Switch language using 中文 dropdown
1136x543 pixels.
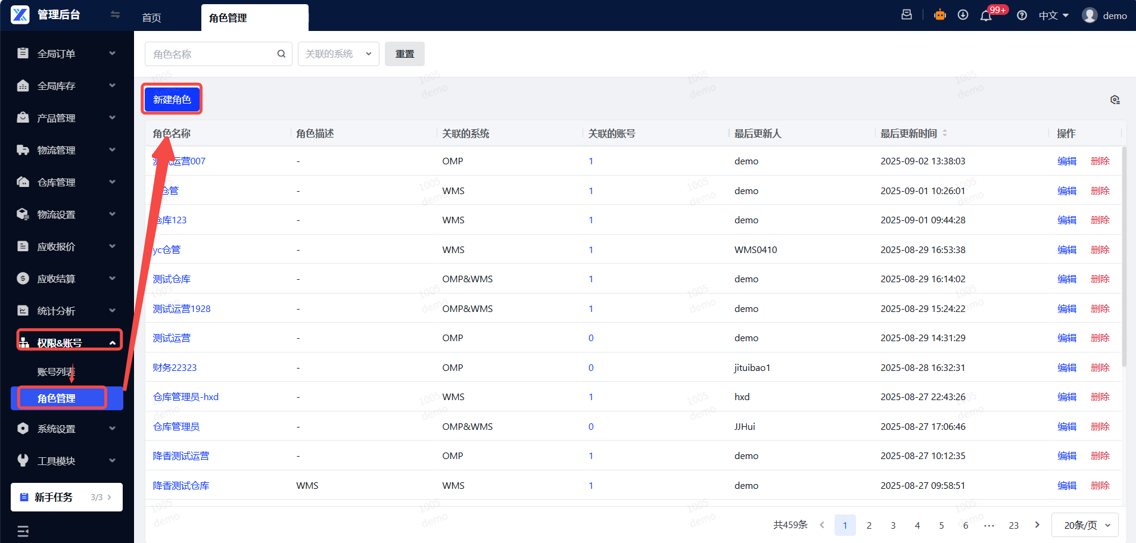click(1053, 16)
